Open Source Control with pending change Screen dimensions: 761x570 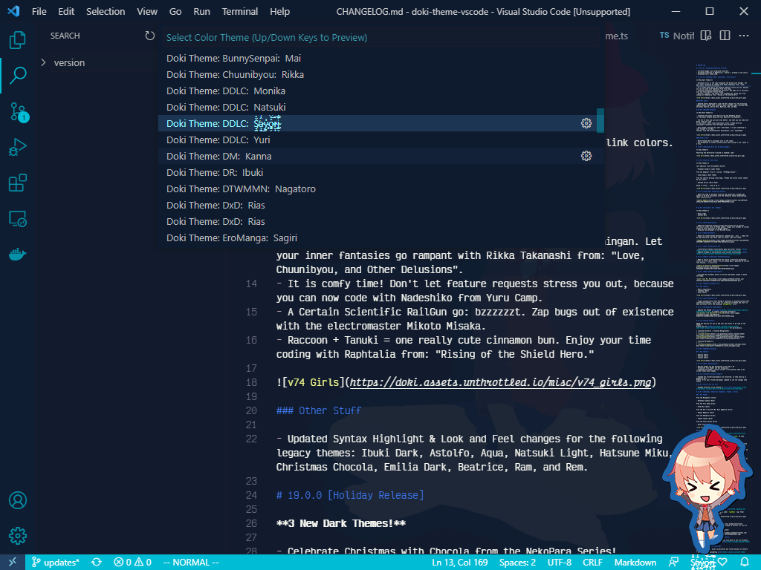pos(18,111)
